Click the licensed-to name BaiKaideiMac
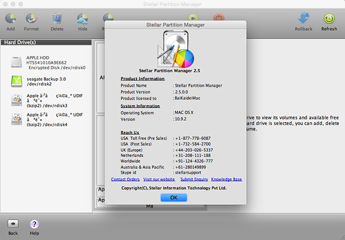This screenshot has width=345, height=240. (x=187, y=98)
